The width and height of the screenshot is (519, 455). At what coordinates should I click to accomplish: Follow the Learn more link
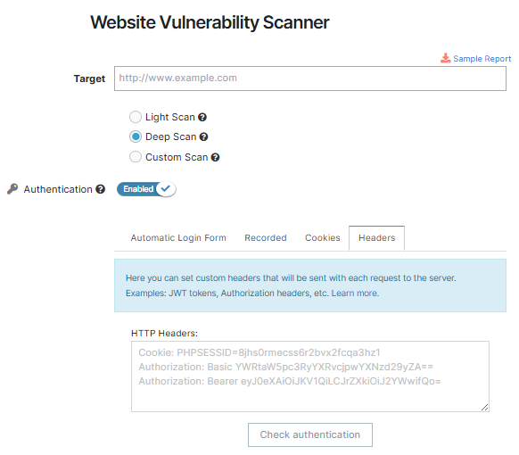point(355,293)
